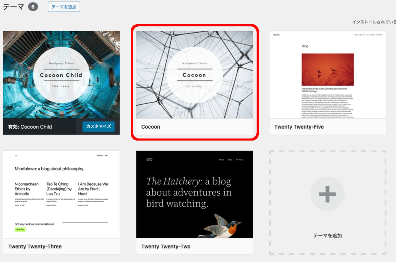Open カスタマイズ for Cocoon Child
This screenshot has height=262, width=396.
(98, 126)
